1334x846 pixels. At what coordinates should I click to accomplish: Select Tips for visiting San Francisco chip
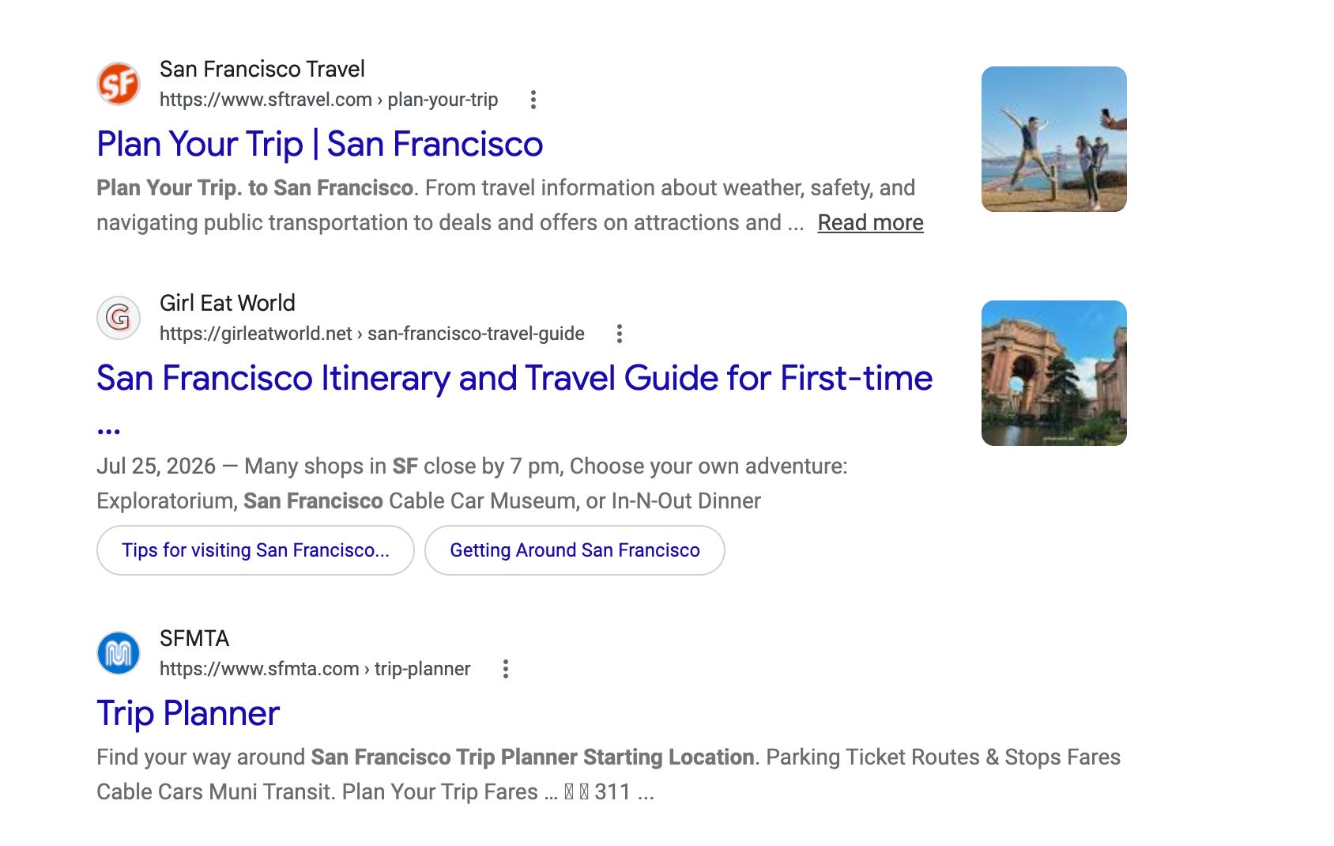click(x=255, y=550)
